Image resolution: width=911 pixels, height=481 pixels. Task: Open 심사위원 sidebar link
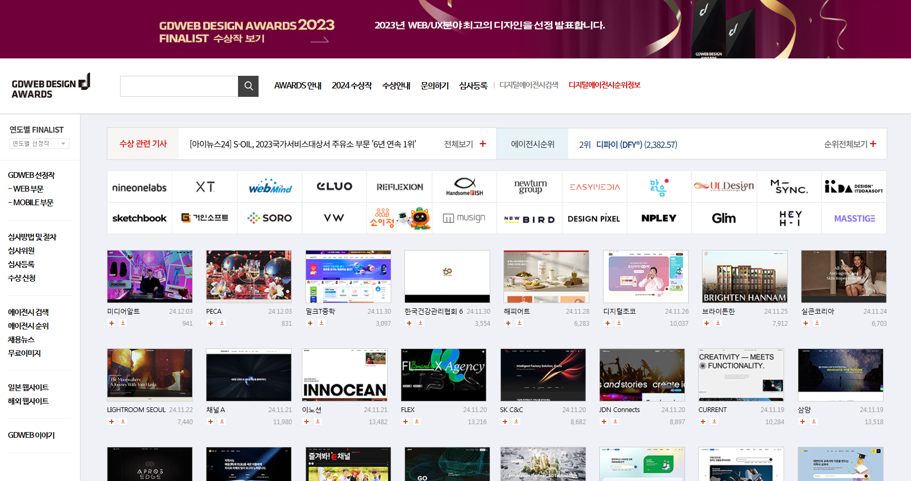click(21, 251)
